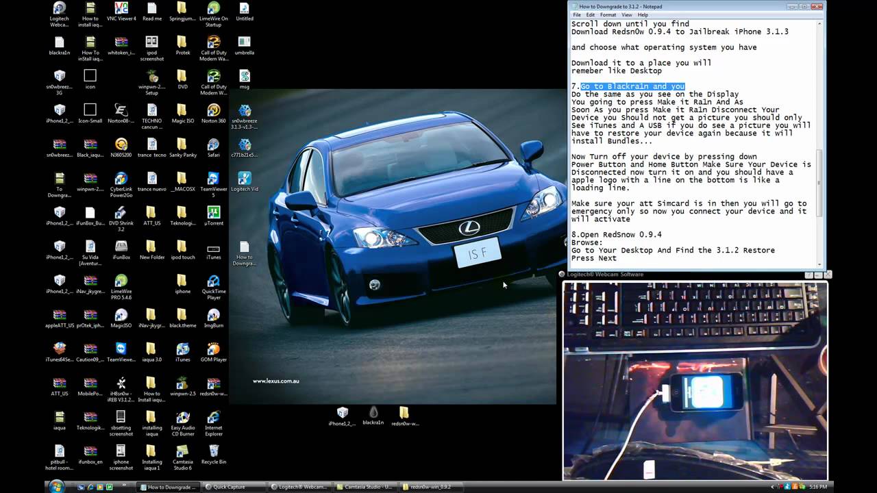Screen dimensions: 877x493
Task: Click the QuickTime Player shortcut
Action: tap(214, 288)
